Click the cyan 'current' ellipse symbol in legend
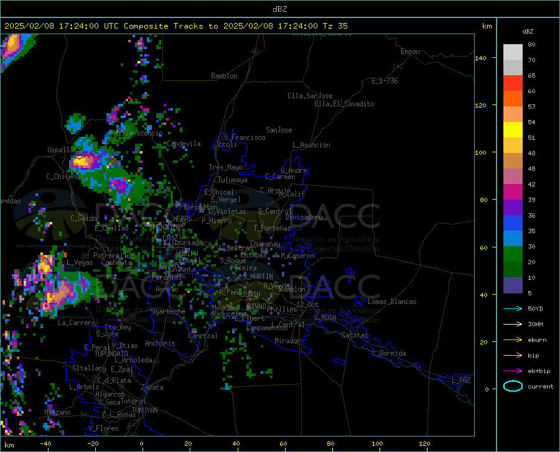This screenshot has height=452, width=560. (x=513, y=386)
